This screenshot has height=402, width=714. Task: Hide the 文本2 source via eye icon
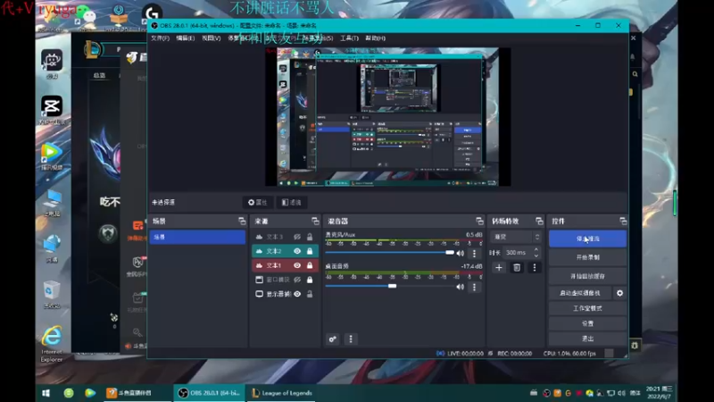point(297,251)
